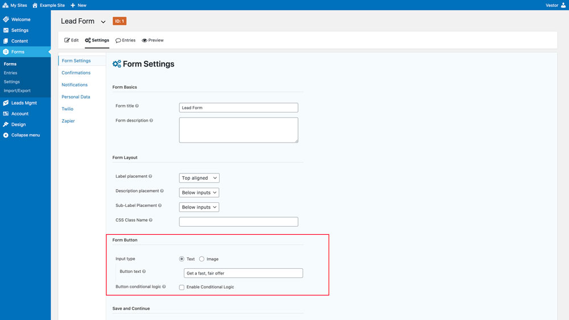Click the Form title input field
The image size is (569, 320).
point(238,107)
